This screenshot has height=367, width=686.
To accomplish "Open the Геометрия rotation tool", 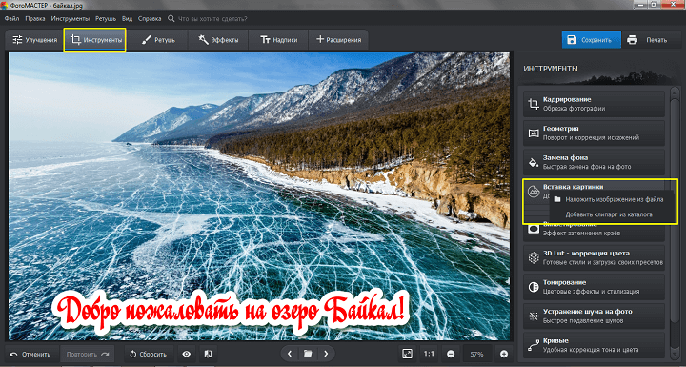I will (x=594, y=133).
